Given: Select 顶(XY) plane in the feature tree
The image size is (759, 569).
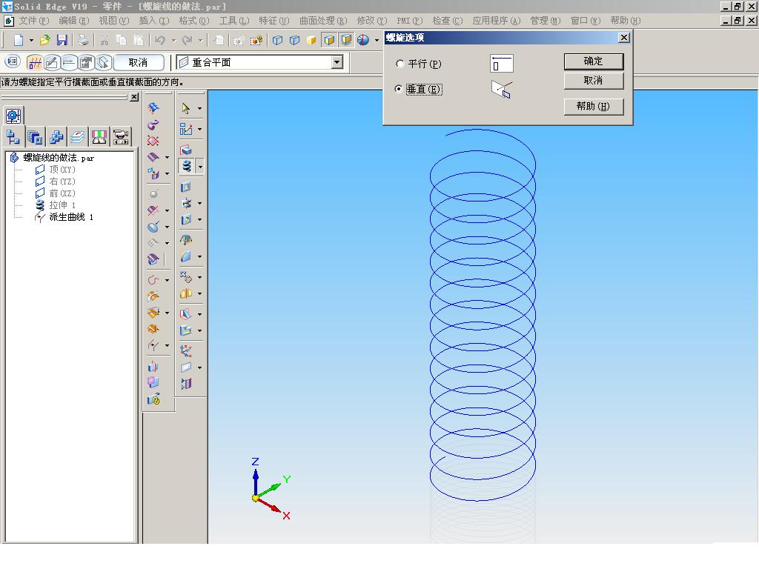Looking at the screenshot, I should coord(62,170).
